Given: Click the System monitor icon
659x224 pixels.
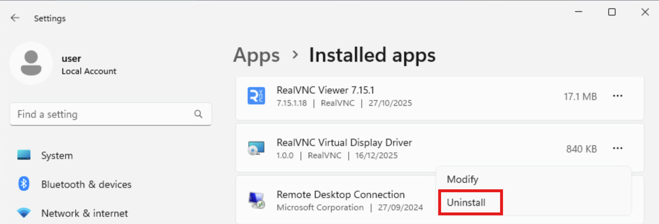Looking at the screenshot, I should 24,155.
